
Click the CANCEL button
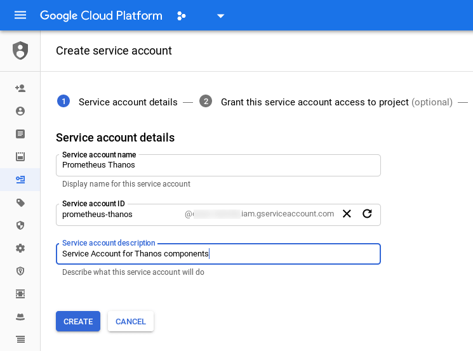[x=131, y=321]
